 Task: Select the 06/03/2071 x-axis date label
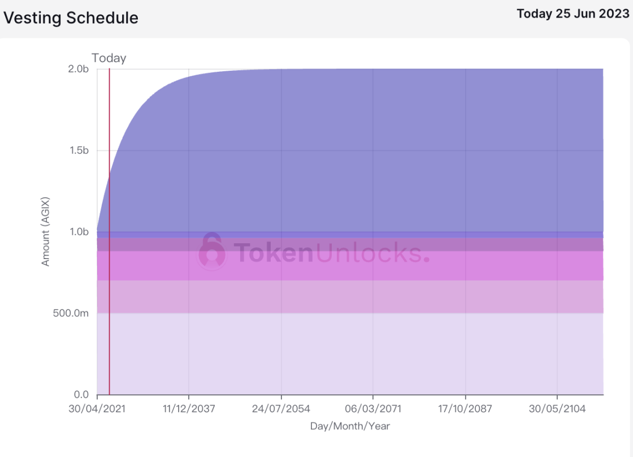[x=373, y=408]
